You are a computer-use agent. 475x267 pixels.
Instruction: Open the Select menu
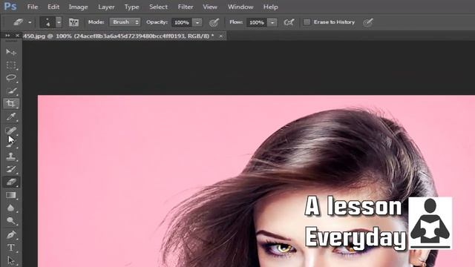pos(158,7)
